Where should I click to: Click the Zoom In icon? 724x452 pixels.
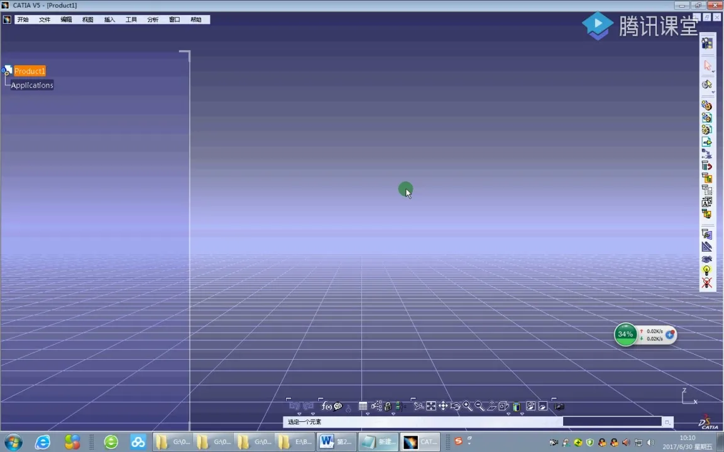(x=466, y=406)
